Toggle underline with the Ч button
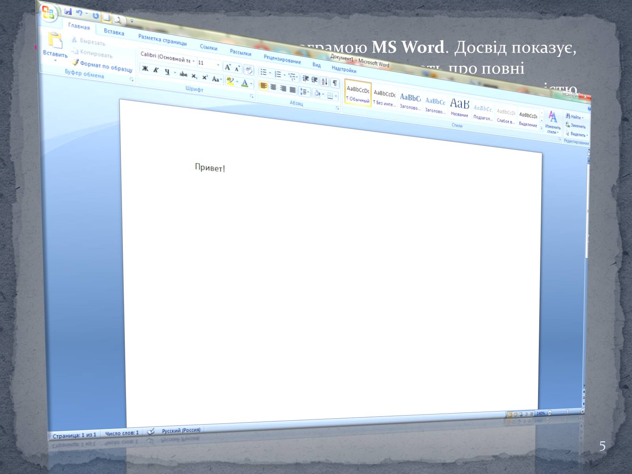632x474 pixels. click(x=167, y=72)
